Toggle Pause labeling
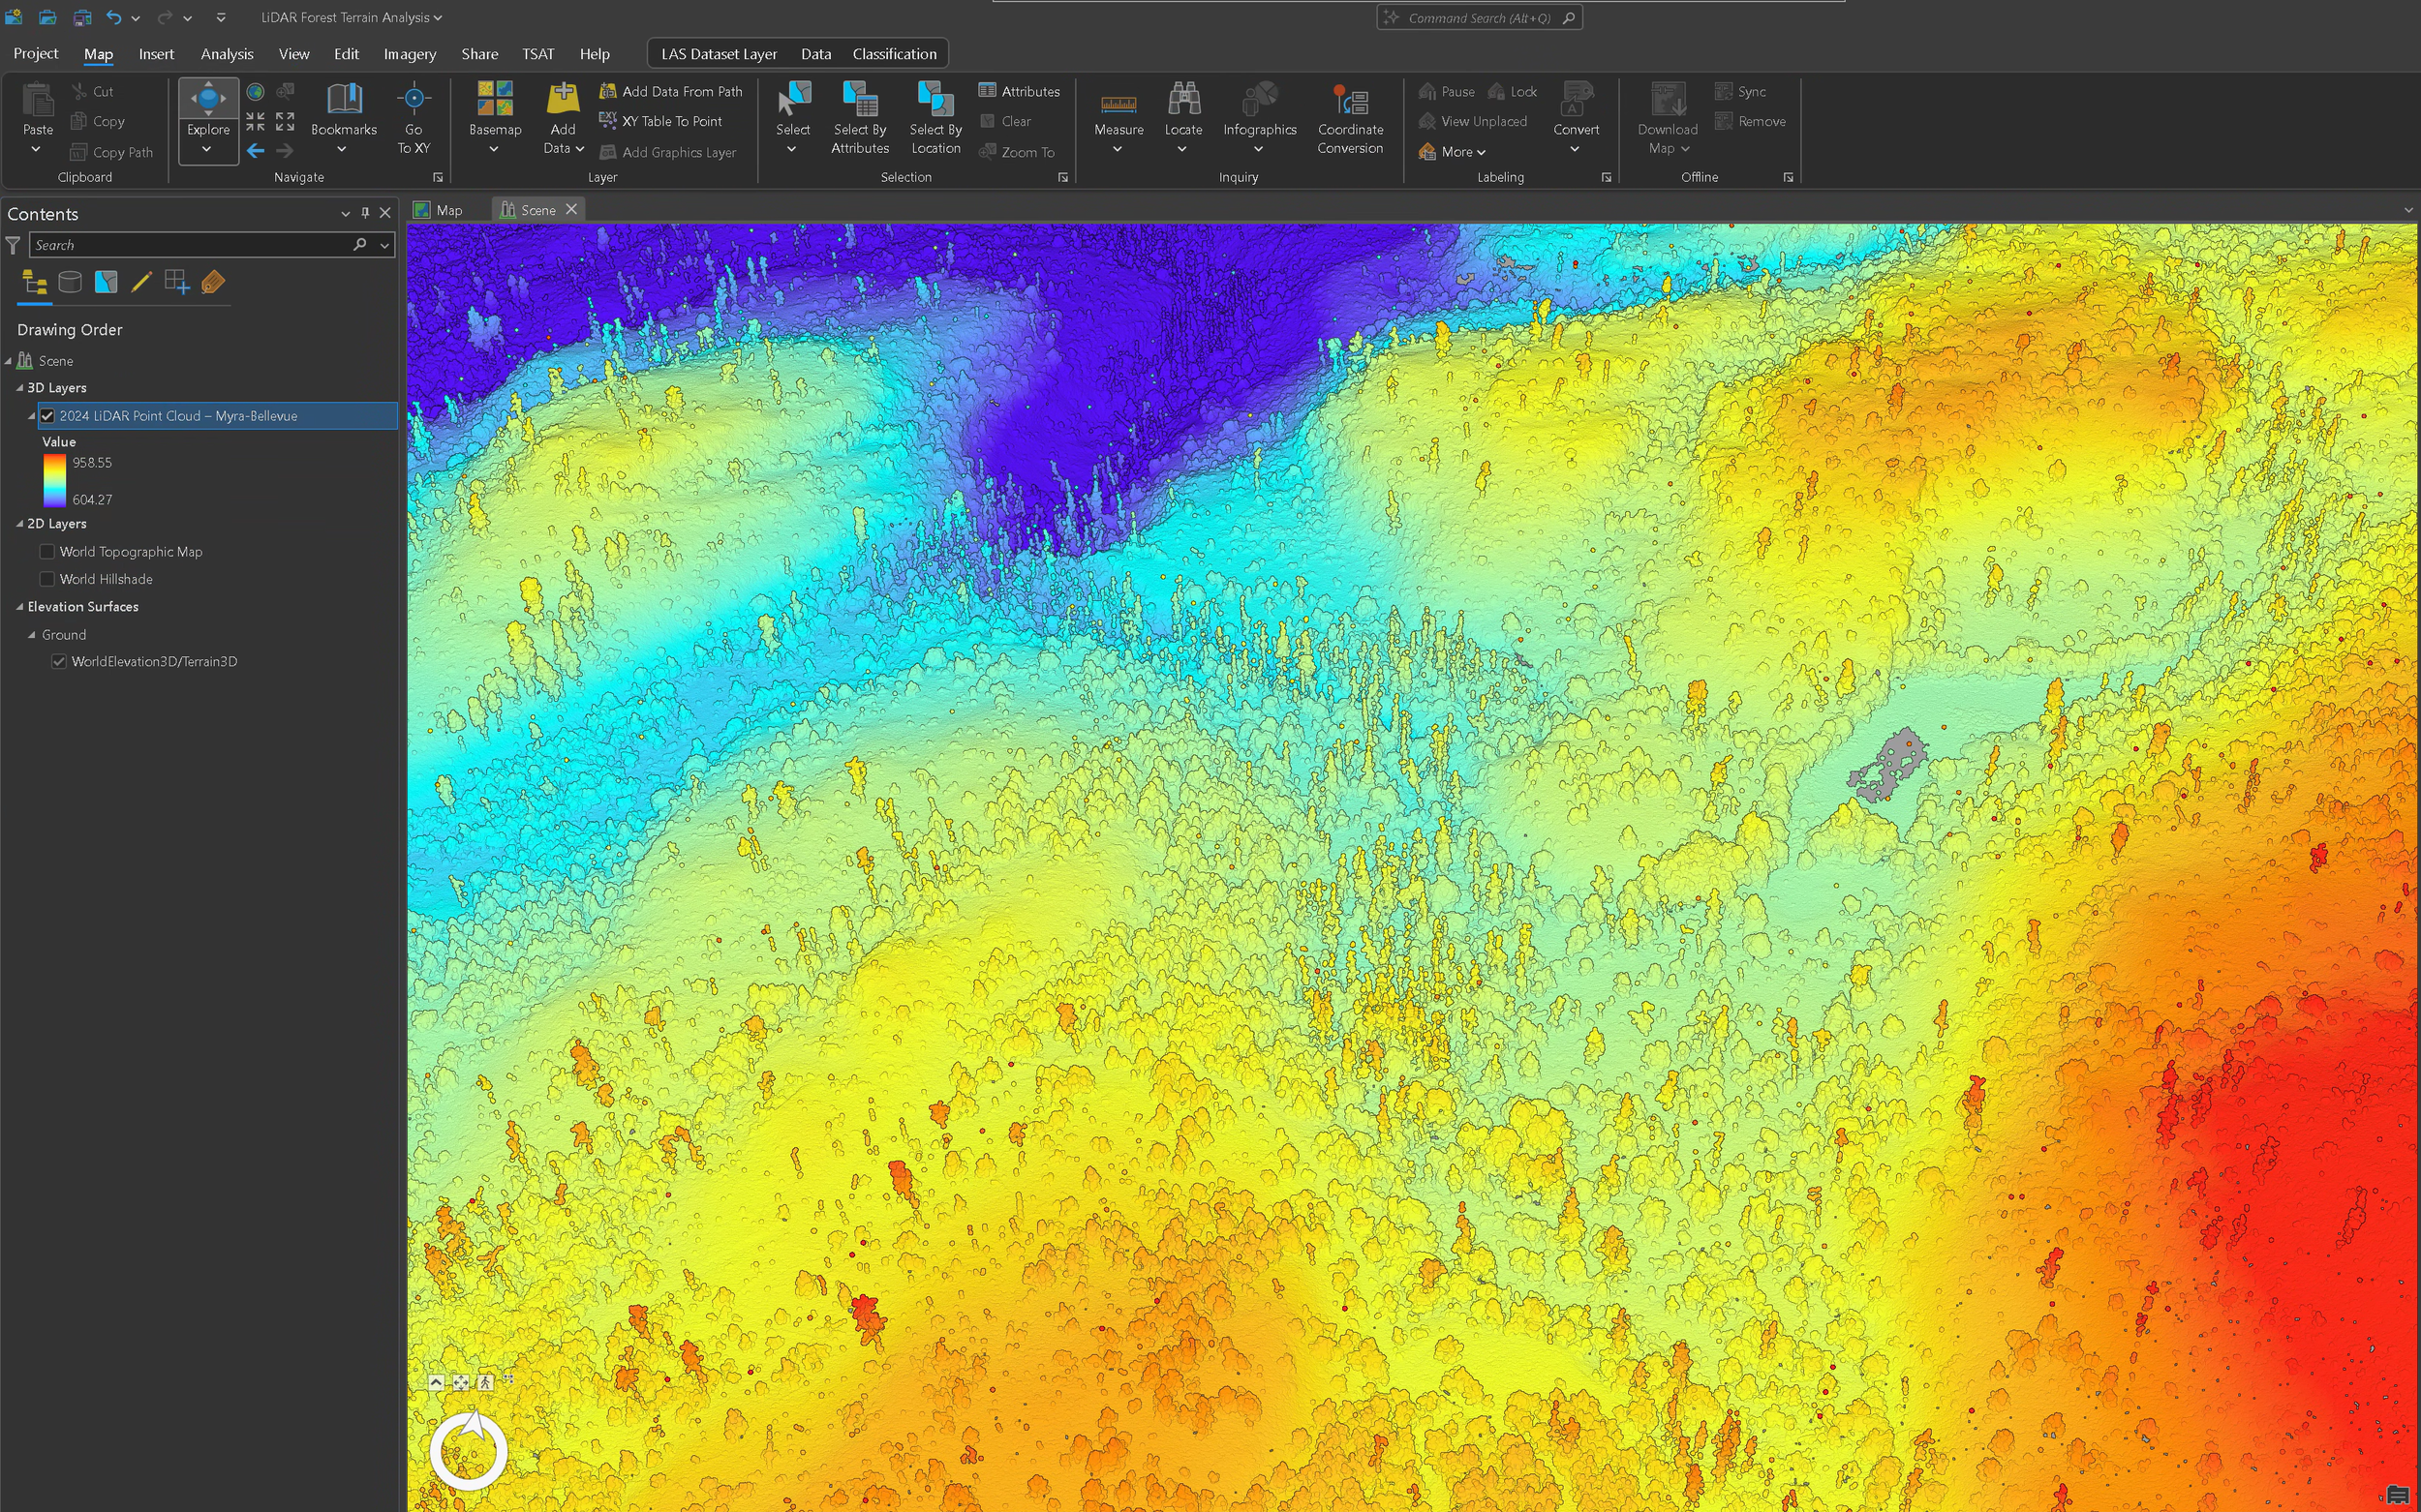The height and width of the screenshot is (1512, 2421). click(x=1447, y=91)
